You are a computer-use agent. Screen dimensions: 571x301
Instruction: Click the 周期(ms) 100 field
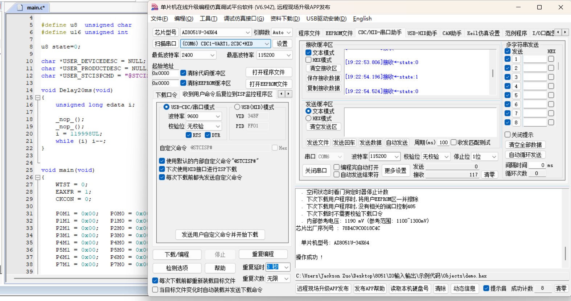(x=443, y=143)
